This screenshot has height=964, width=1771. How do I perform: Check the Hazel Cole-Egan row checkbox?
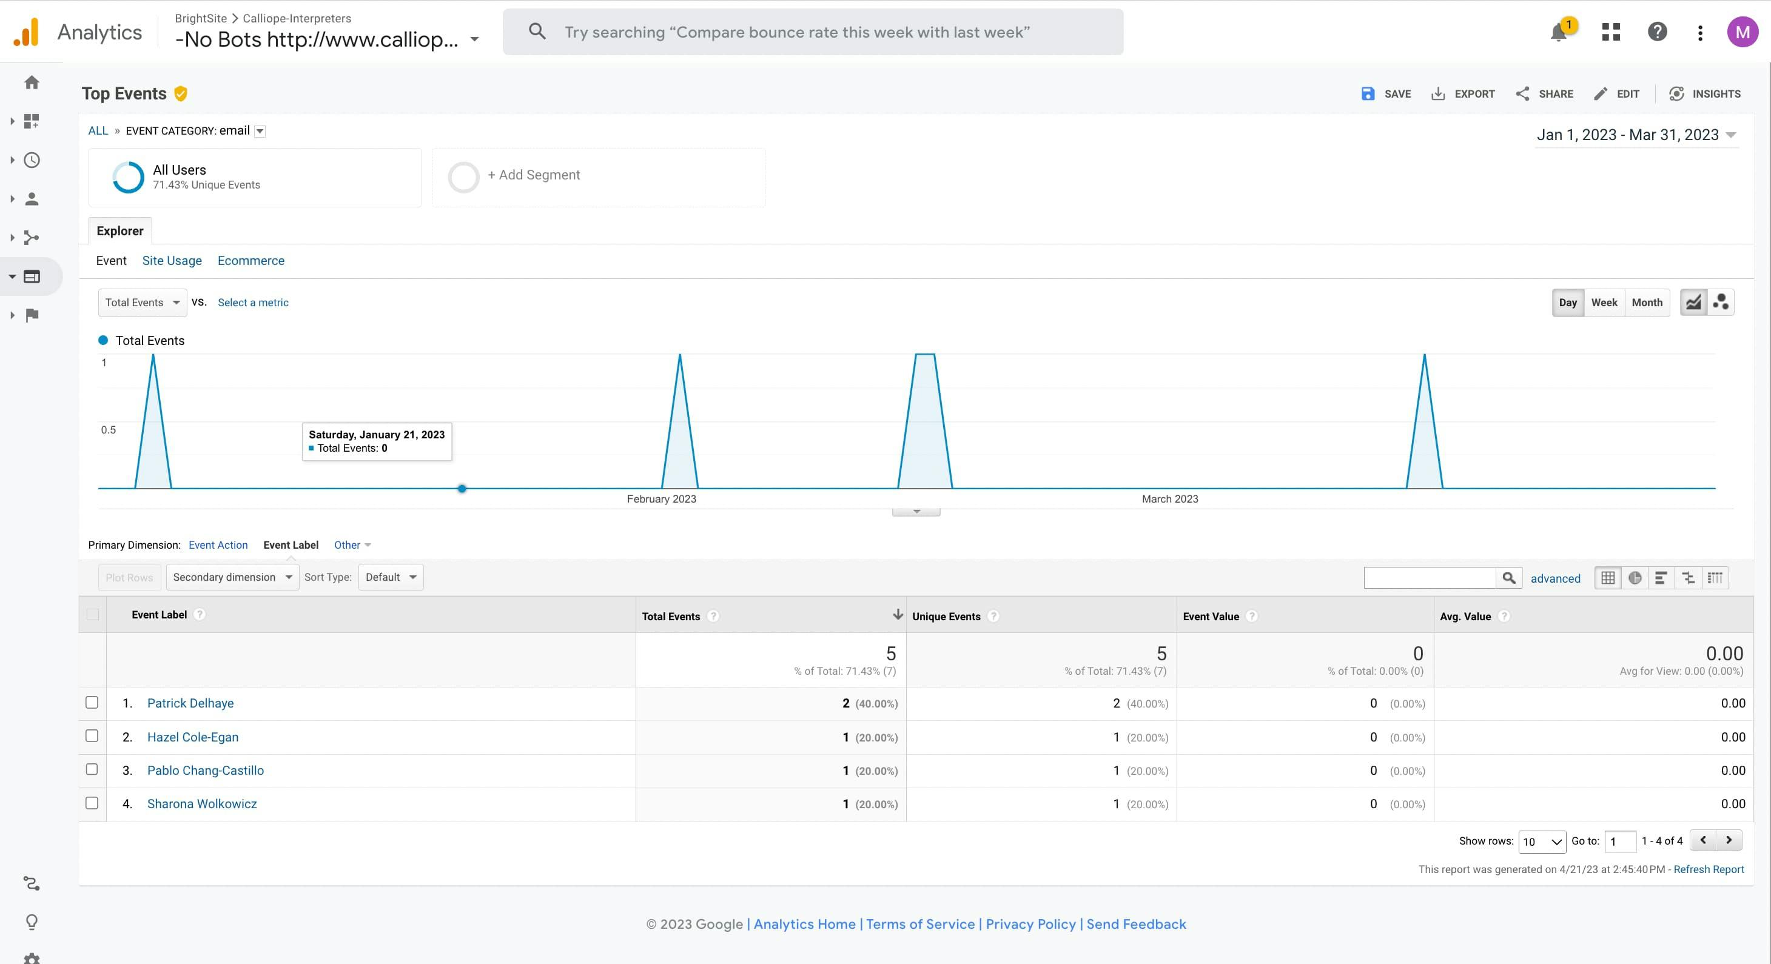pos(92,736)
